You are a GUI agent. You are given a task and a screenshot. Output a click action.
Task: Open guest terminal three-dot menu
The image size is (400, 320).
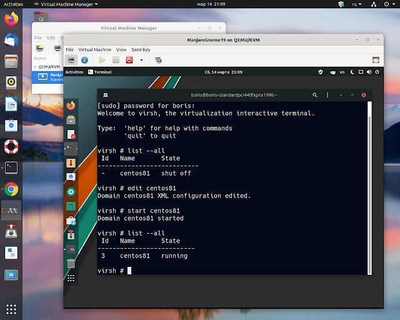click(327, 95)
